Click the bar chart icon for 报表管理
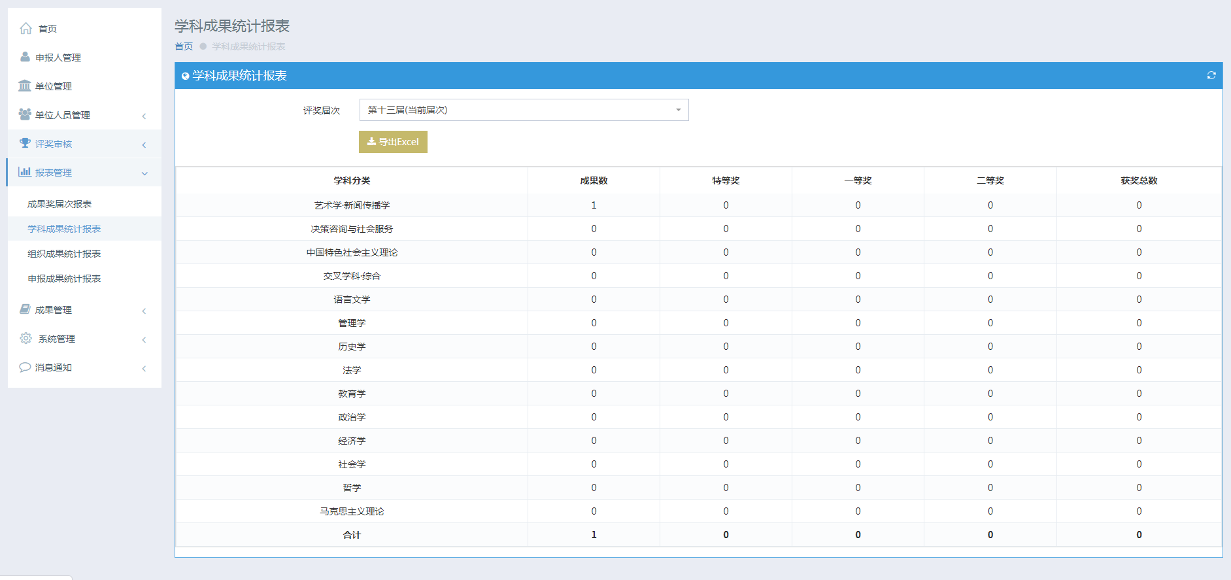This screenshot has width=1231, height=580. (25, 172)
